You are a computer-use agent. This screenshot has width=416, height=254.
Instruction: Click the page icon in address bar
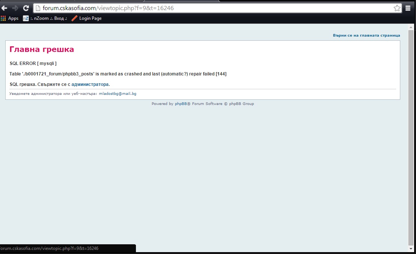[x=38, y=8]
